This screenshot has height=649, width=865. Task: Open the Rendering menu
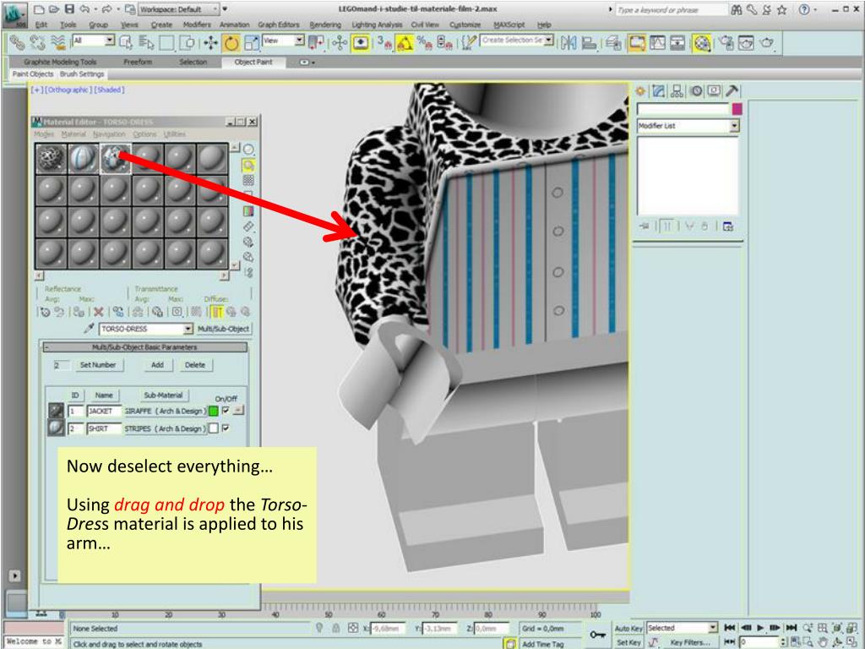pos(325,25)
